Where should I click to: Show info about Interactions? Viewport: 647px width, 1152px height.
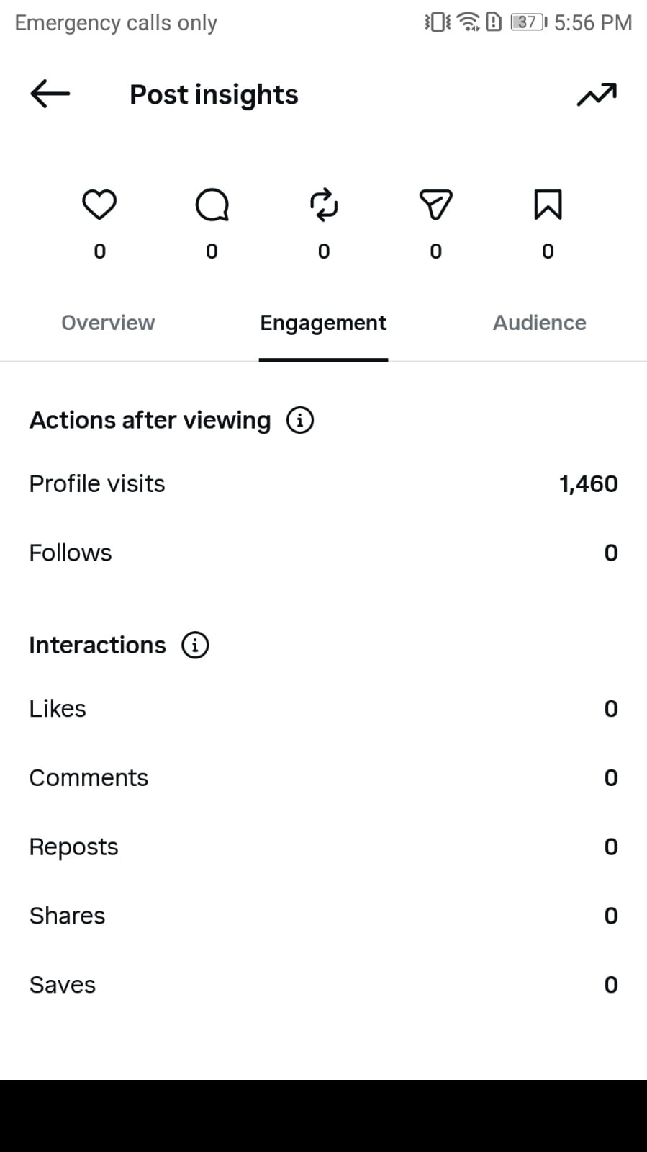tap(195, 645)
